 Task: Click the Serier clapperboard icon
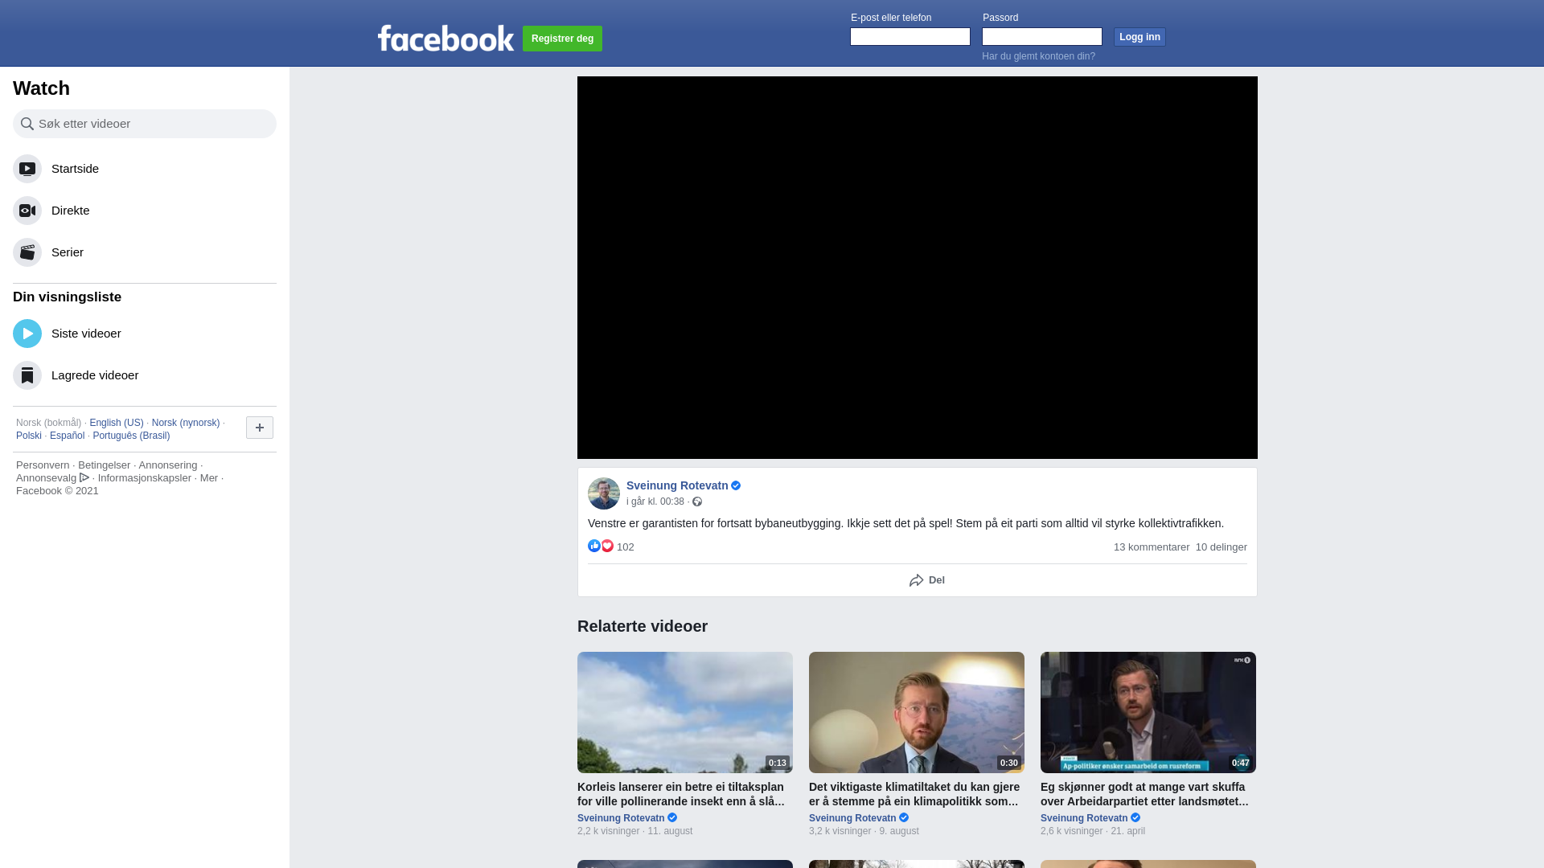coord(27,252)
